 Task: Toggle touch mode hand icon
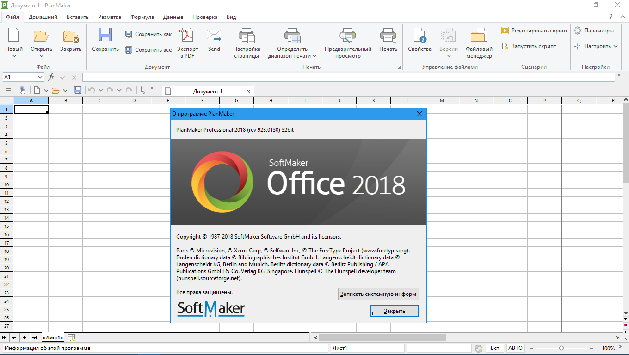pos(22,91)
